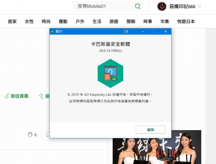Click the 前往頁尾 link
Viewport: 216px width, 164px height.
[19, 96]
